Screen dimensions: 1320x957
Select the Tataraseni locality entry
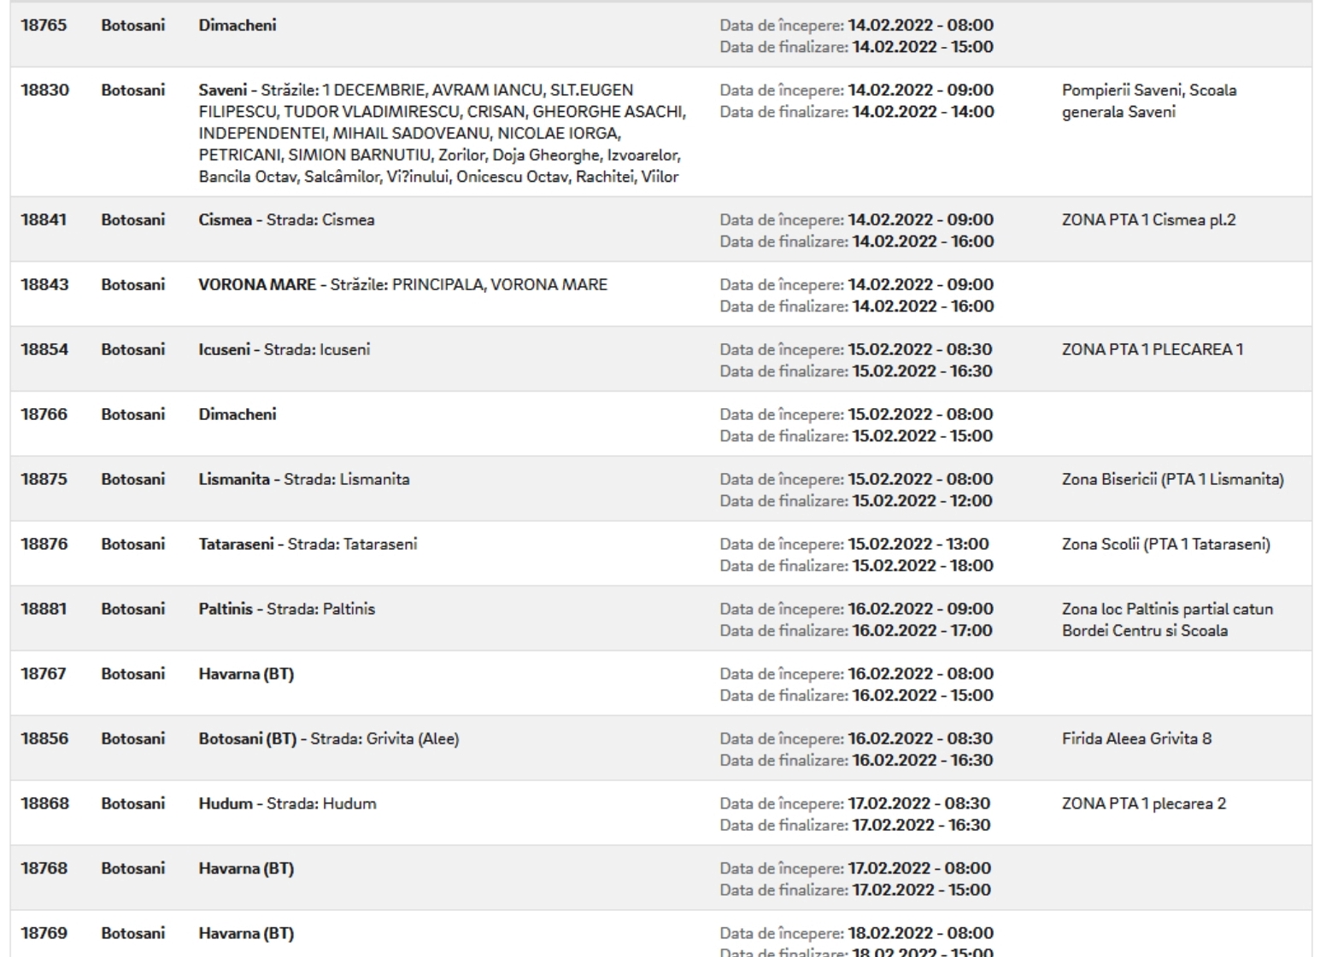point(308,545)
